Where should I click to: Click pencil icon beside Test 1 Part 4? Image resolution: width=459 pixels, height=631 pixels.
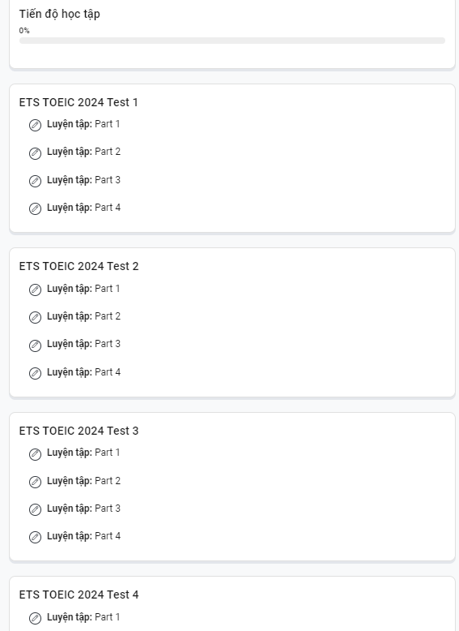coord(35,209)
